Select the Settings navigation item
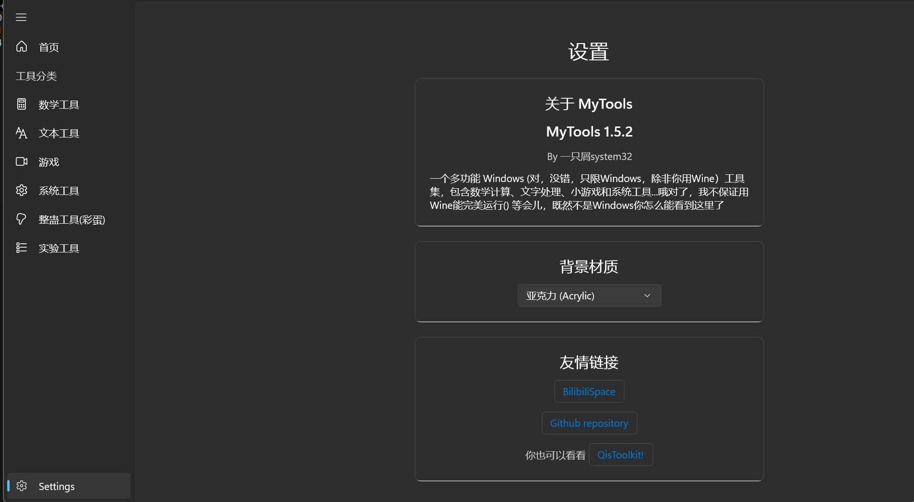 tap(69, 486)
